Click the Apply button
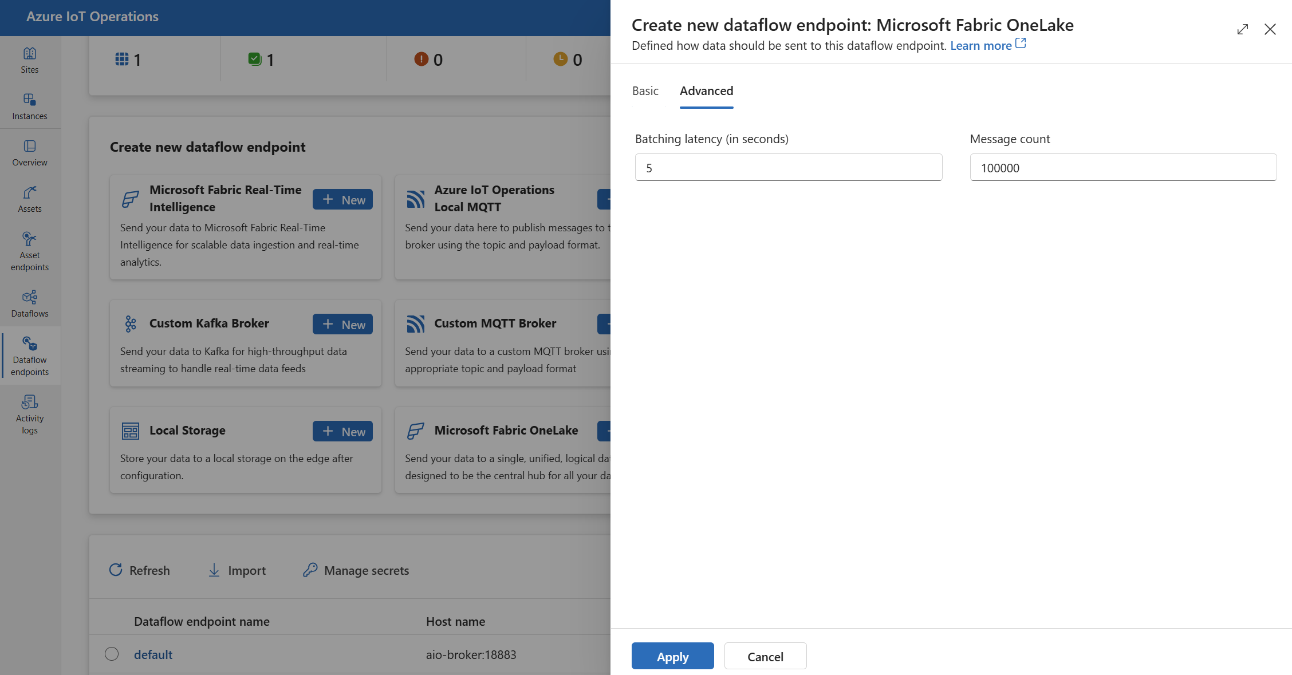 [672, 656]
